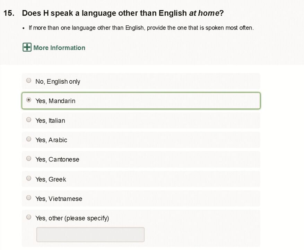This screenshot has width=304, height=250.
Task: Click the "Yes, Vietnamese" label text
Action: click(59, 199)
